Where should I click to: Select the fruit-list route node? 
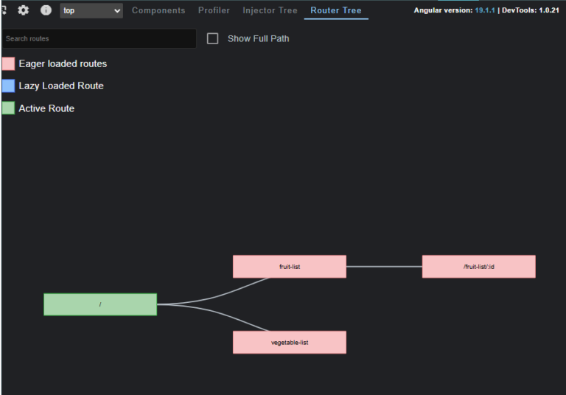289,267
